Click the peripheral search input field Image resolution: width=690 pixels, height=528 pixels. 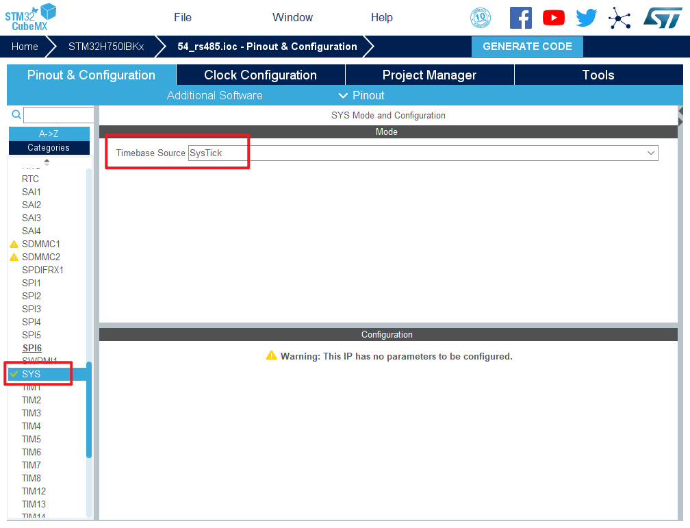[59, 114]
